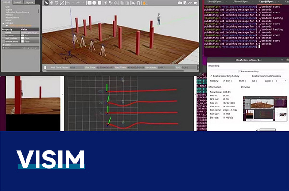Expand the pose property row

click(21, 45)
